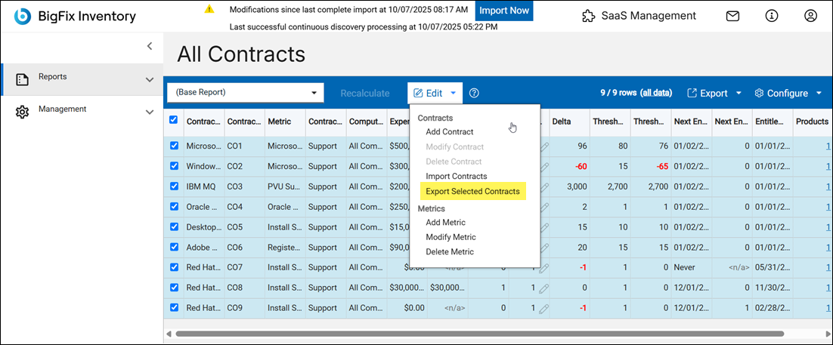Expand the Reports sidebar section
Image resolution: width=833 pixels, height=345 pixels.
click(x=149, y=79)
